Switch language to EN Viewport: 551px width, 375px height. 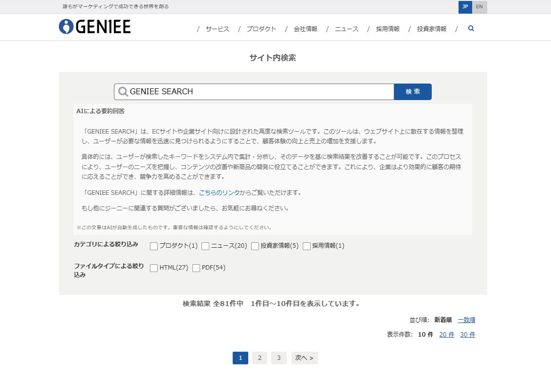[479, 7]
